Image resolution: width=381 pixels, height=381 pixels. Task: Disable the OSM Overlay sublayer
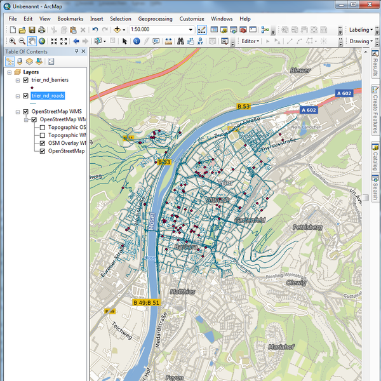[x=43, y=143]
